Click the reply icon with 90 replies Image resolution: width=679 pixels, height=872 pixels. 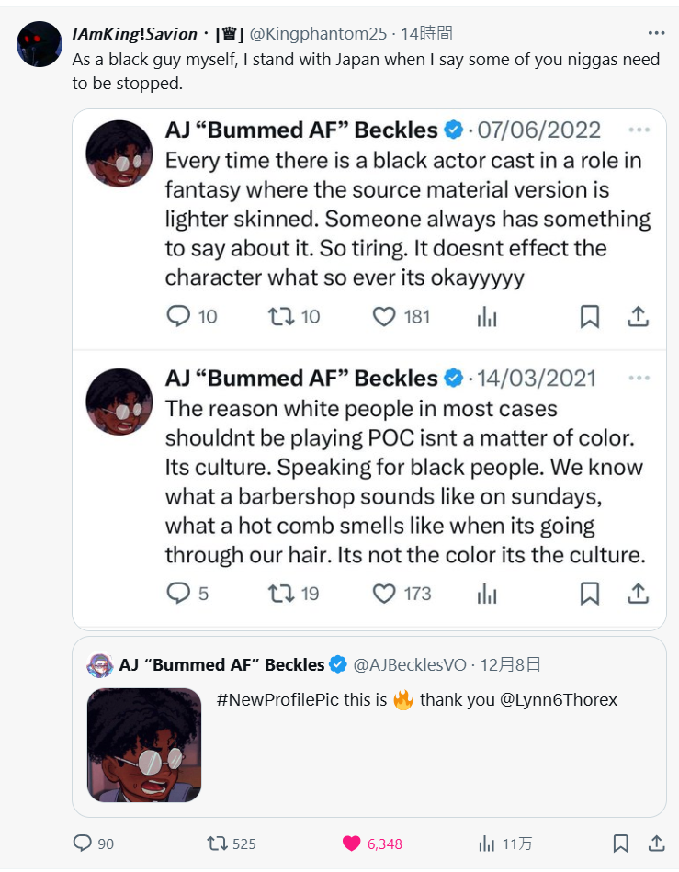[x=82, y=843]
